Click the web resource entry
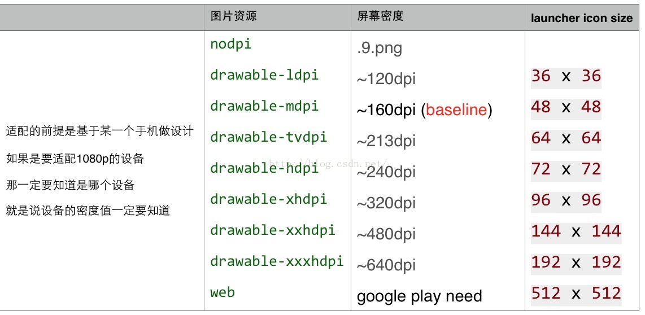The width and height of the screenshot is (645, 315). click(223, 292)
